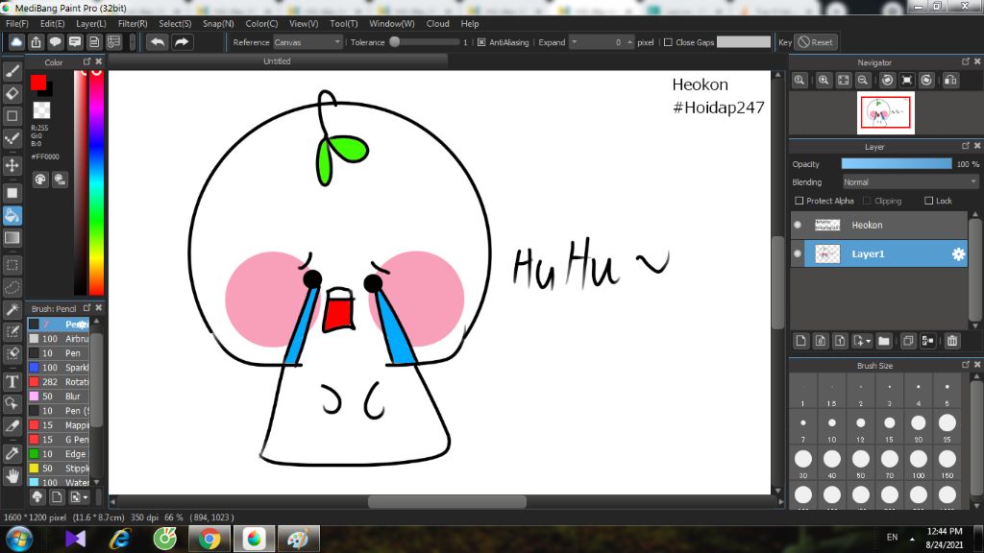The width and height of the screenshot is (984, 553).
Task: Open the cloud icon in toolbar
Action: [16, 42]
